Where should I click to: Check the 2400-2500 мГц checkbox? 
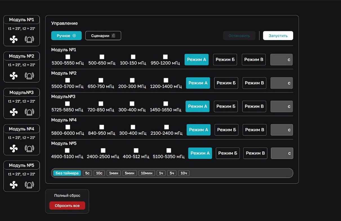[103, 151]
